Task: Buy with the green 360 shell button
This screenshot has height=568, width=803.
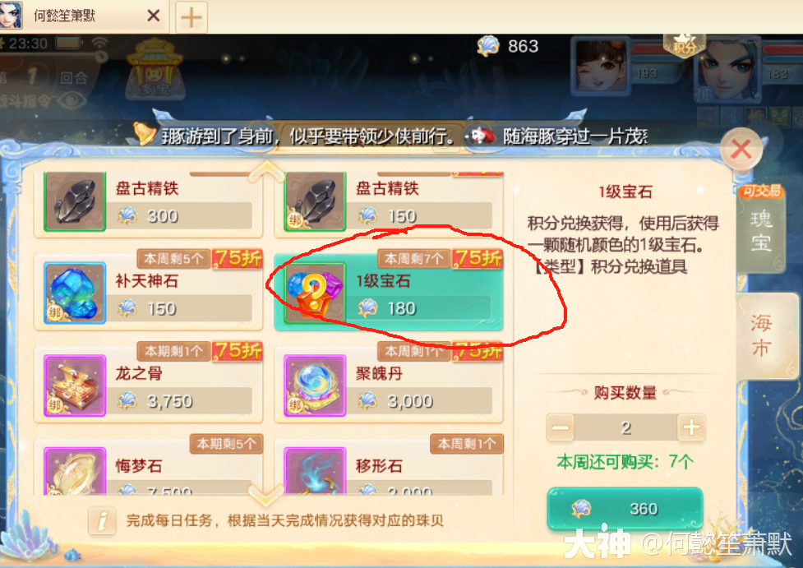Action: coord(625,509)
